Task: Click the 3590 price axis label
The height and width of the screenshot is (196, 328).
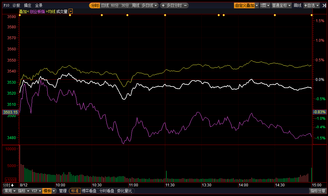Action: [x=12, y=17]
